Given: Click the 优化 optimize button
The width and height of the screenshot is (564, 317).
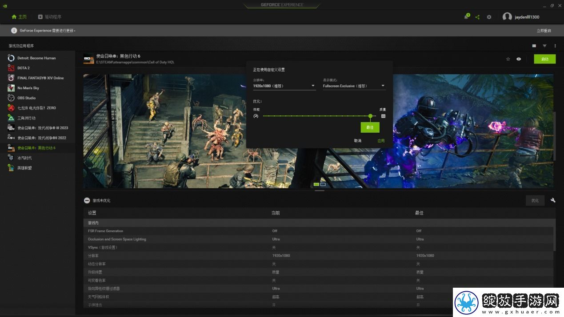Looking at the screenshot, I should click(x=535, y=200).
